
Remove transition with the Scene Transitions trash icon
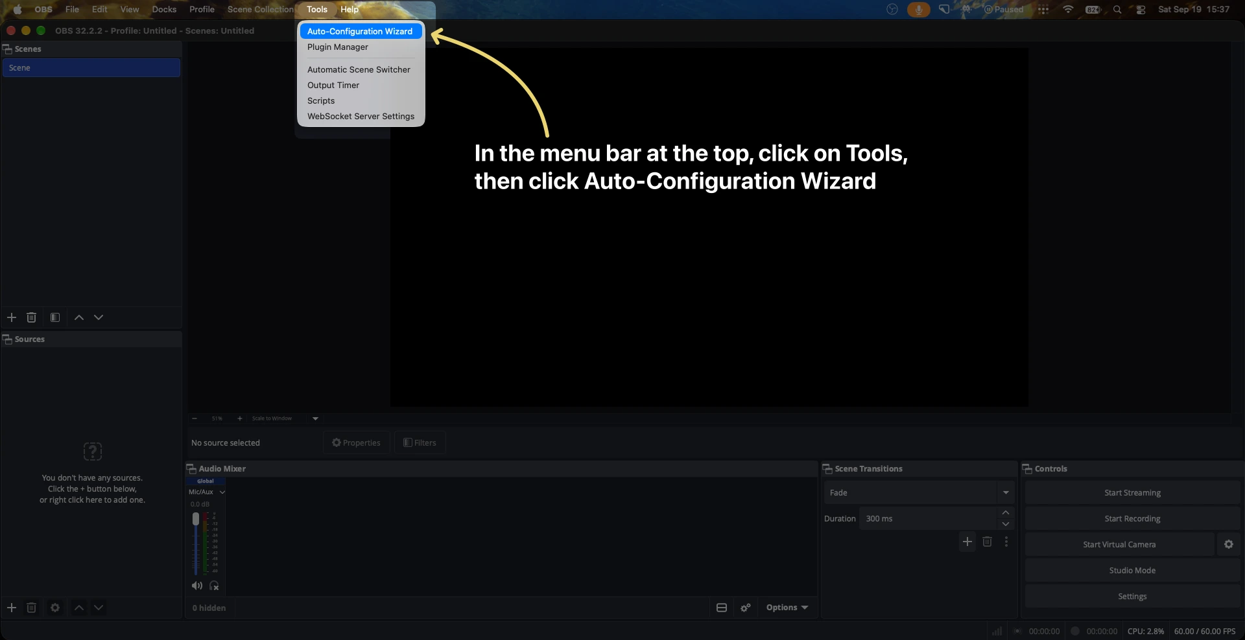987,542
